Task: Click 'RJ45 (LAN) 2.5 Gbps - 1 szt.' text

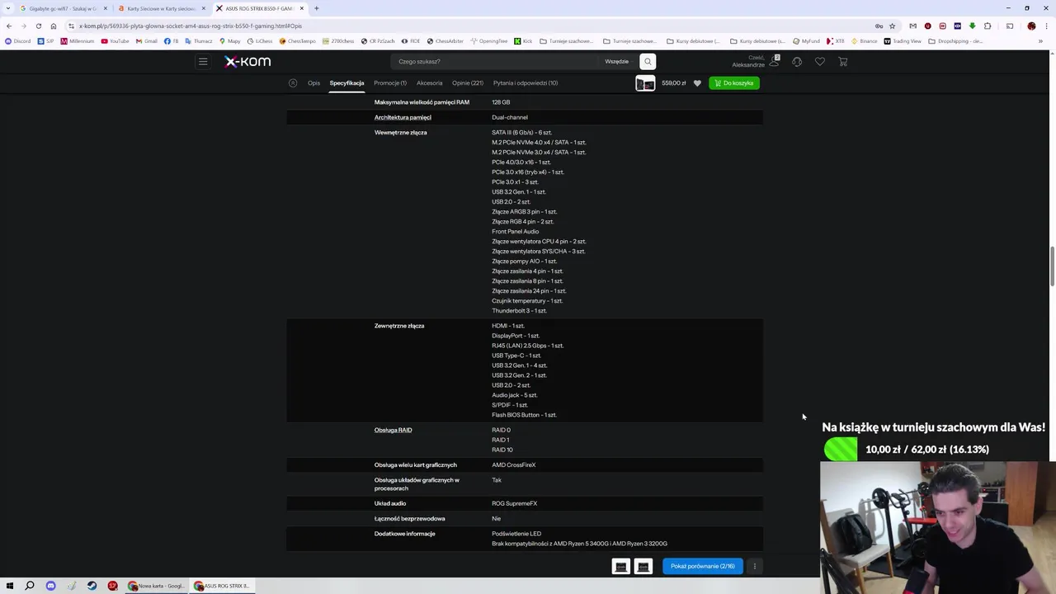Action: [527, 346]
